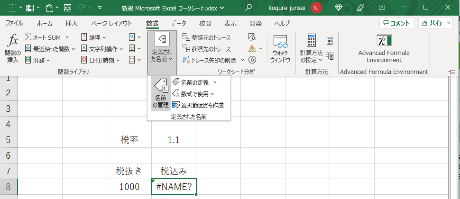
Task: Select the cell containing 1000
Action: coord(129,186)
